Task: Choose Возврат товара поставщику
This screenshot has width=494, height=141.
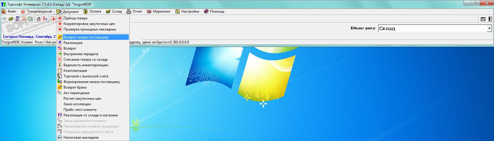Action: pyautogui.click(x=93, y=37)
